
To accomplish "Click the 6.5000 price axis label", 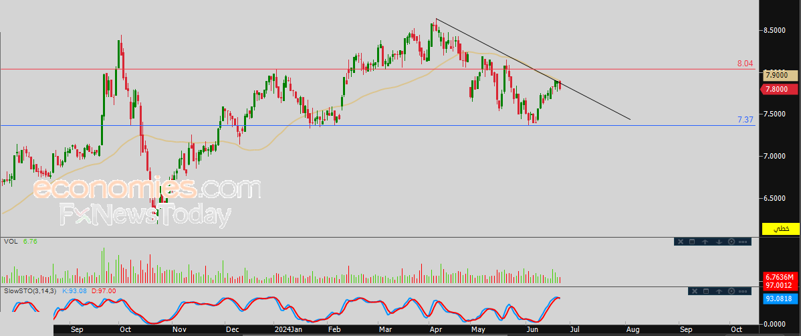I will coord(774,198).
